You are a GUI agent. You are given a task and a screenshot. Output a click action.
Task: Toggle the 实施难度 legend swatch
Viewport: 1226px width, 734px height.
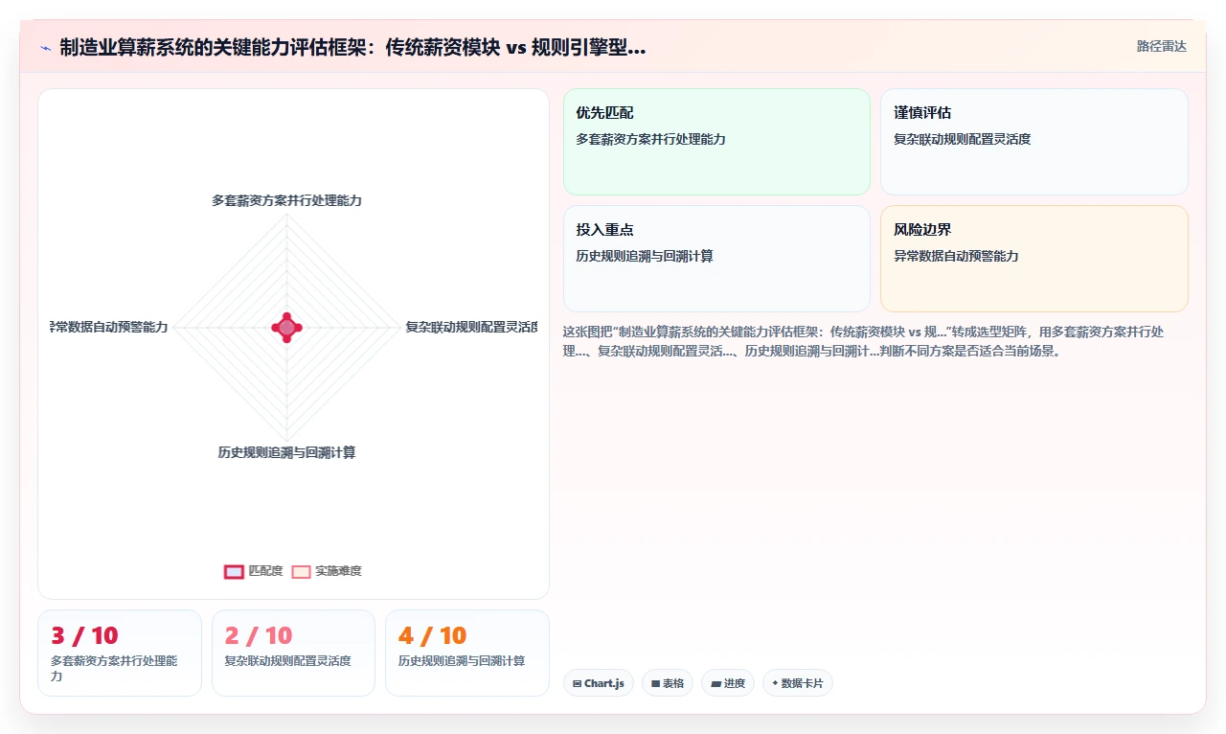pos(301,571)
